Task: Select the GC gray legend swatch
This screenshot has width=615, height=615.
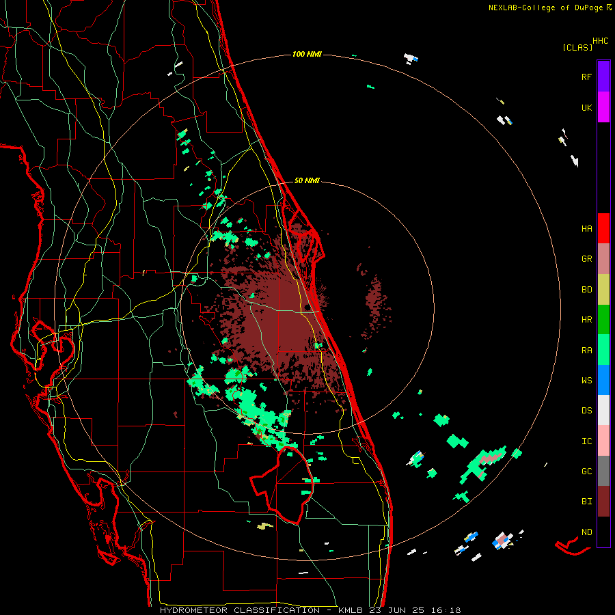Action: tap(603, 471)
